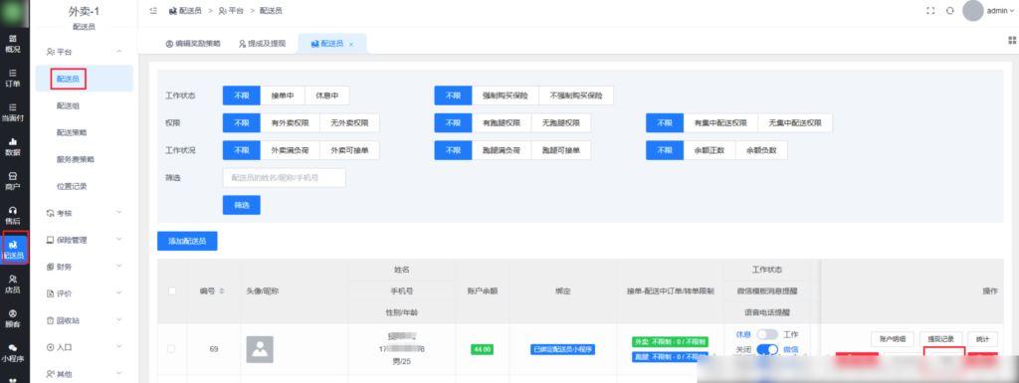The width and height of the screenshot is (1019, 383).
Task: Open 配送策略 in the side menu
Action: (x=72, y=132)
